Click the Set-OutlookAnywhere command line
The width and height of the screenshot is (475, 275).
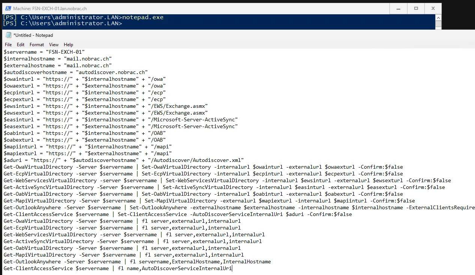coord(239,207)
